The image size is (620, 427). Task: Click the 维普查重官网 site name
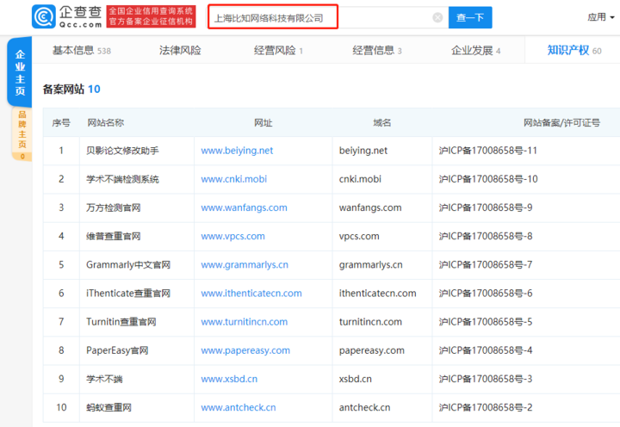(x=114, y=236)
